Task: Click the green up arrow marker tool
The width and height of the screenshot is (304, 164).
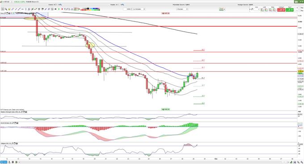Action: click(59, 9)
